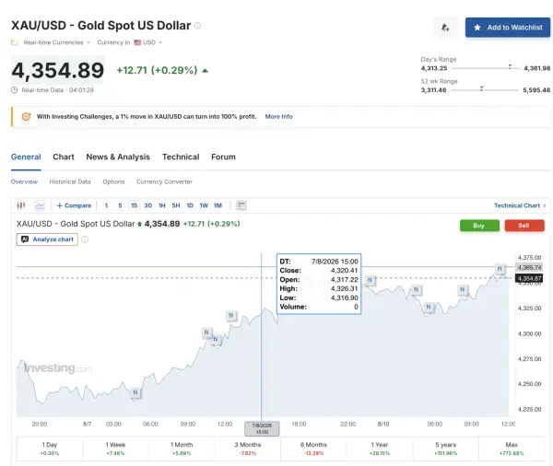Click the Day's Range slider marker
This screenshot has width=553, height=466.
[510, 66]
